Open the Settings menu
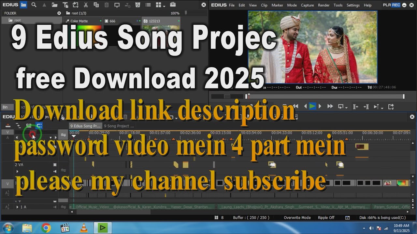Image resolution: width=417 pixels, height=234 pixels. coord(353,5)
